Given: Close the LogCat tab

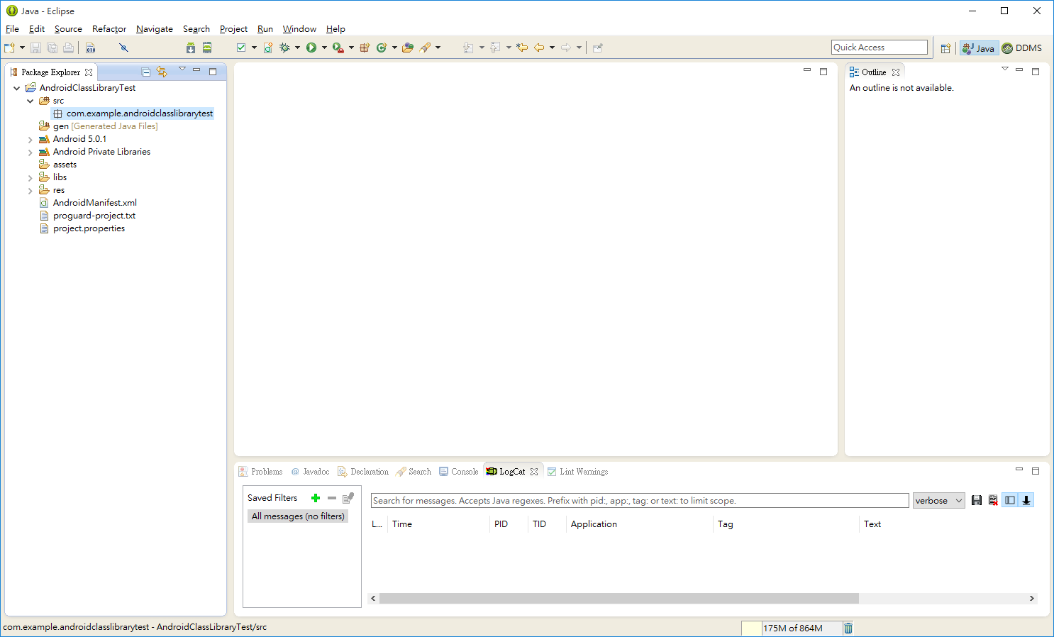Looking at the screenshot, I should 534,472.
